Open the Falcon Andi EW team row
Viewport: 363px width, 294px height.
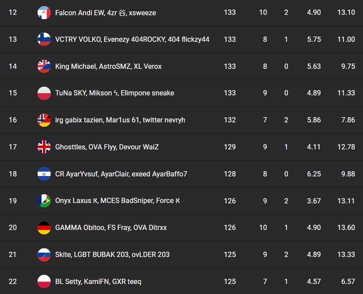(x=105, y=13)
